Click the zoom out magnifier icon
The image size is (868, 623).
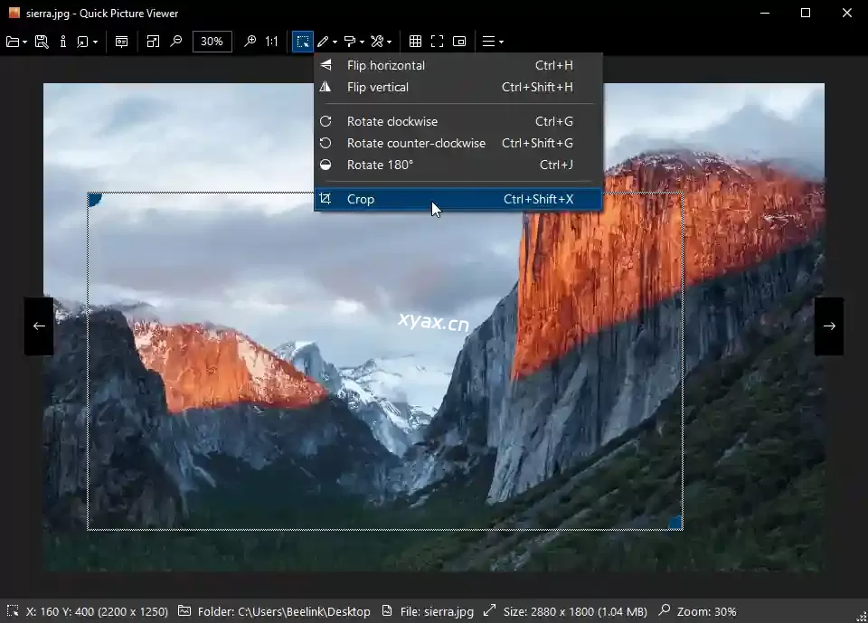click(x=176, y=42)
